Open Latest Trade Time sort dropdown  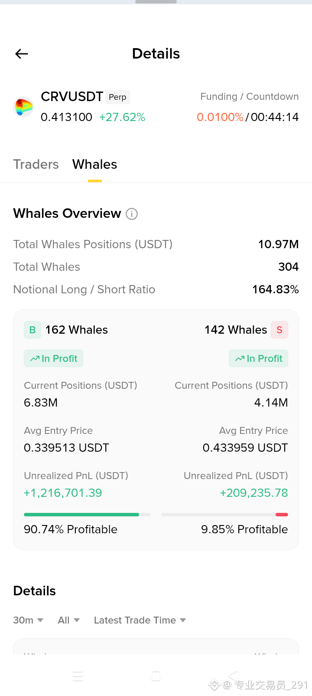tap(140, 620)
